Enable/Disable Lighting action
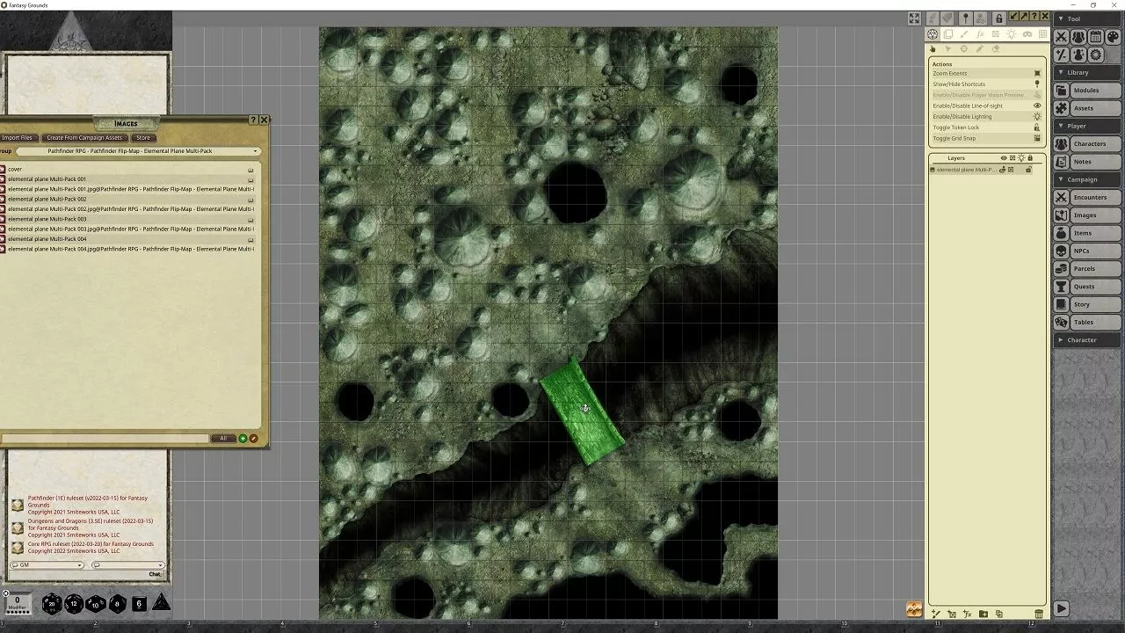This screenshot has width=1125, height=633. 987,116
